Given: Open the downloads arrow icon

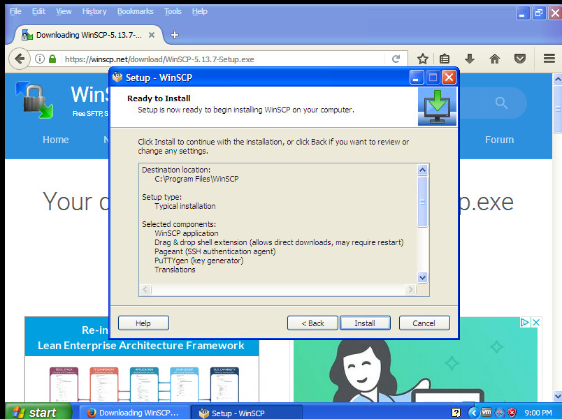Looking at the screenshot, I should tap(470, 59).
